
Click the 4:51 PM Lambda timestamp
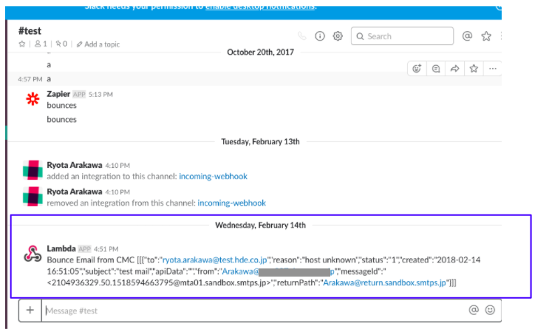coord(106,249)
